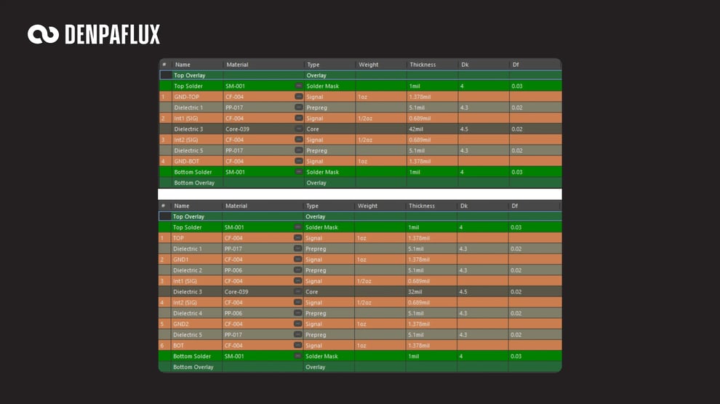This screenshot has height=404, width=720.
Task: Click the 32mil thickness cell of Core
Action: tap(431, 291)
